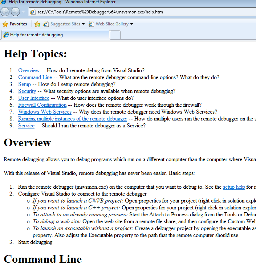This screenshot has width=256, height=266.
Task: Click the browser Forward arrow button
Action: tap(15, 12)
